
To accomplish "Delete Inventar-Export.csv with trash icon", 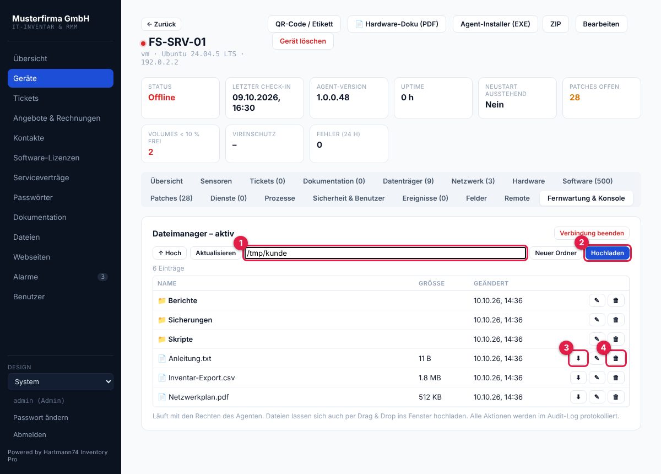I will (x=616, y=378).
